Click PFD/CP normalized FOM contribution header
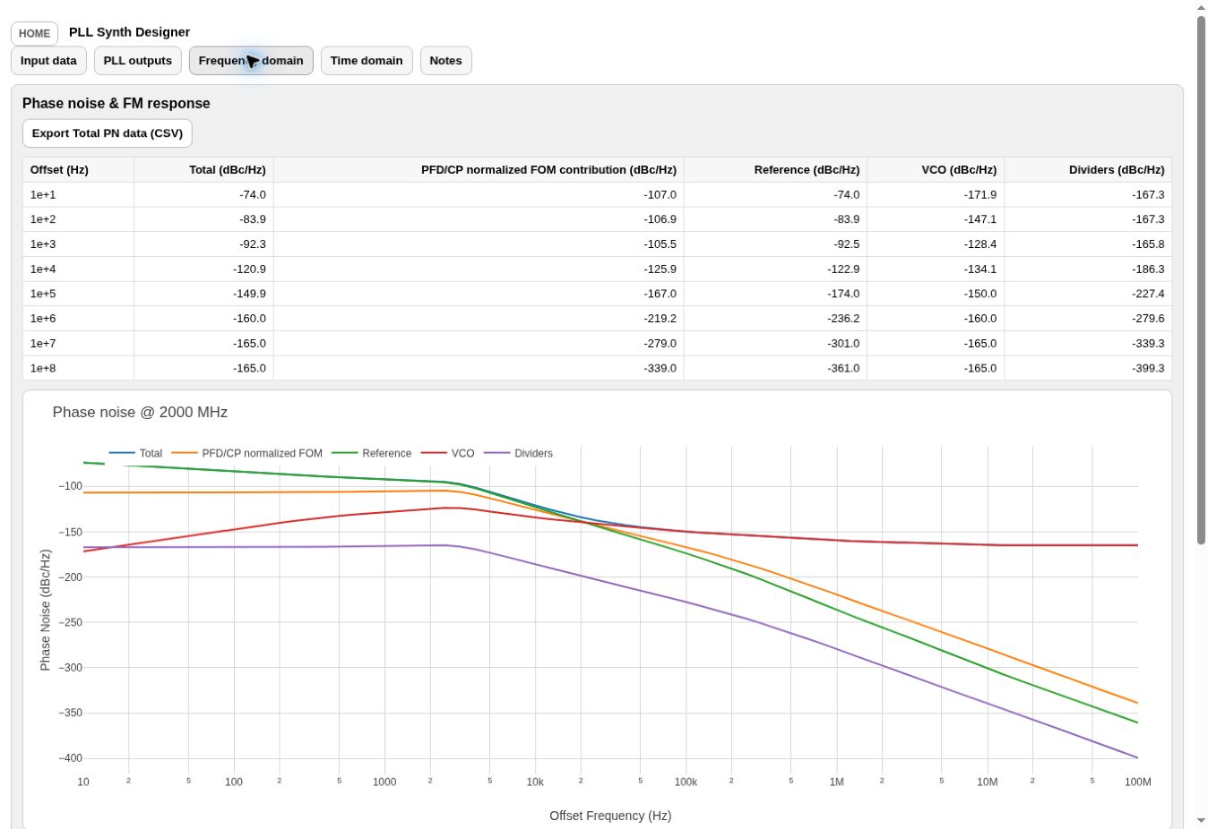1208x829 pixels. pyautogui.click(x=479, y=170)
